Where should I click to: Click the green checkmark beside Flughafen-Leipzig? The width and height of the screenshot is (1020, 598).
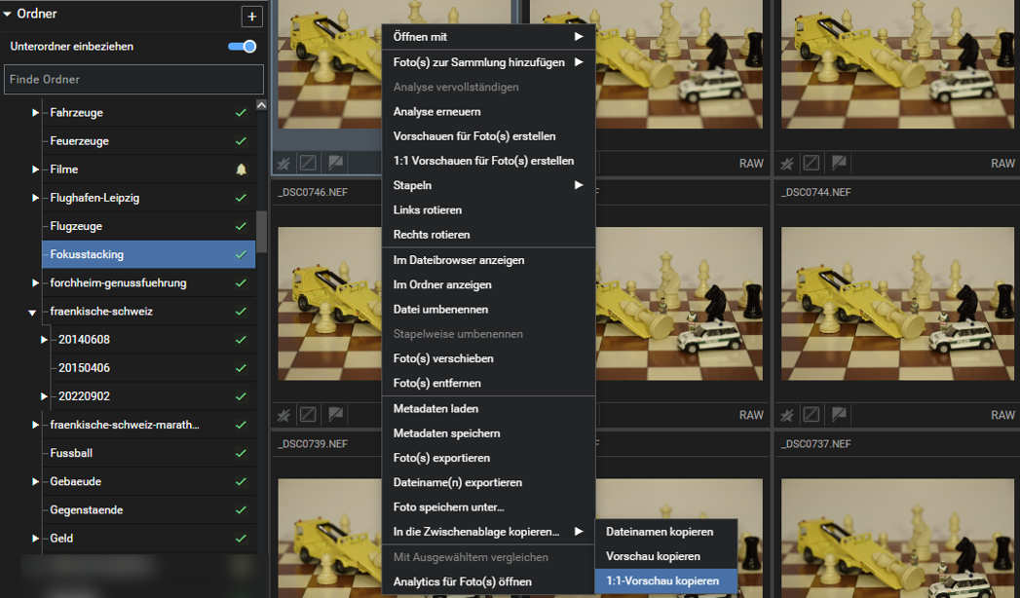[241, 198]
